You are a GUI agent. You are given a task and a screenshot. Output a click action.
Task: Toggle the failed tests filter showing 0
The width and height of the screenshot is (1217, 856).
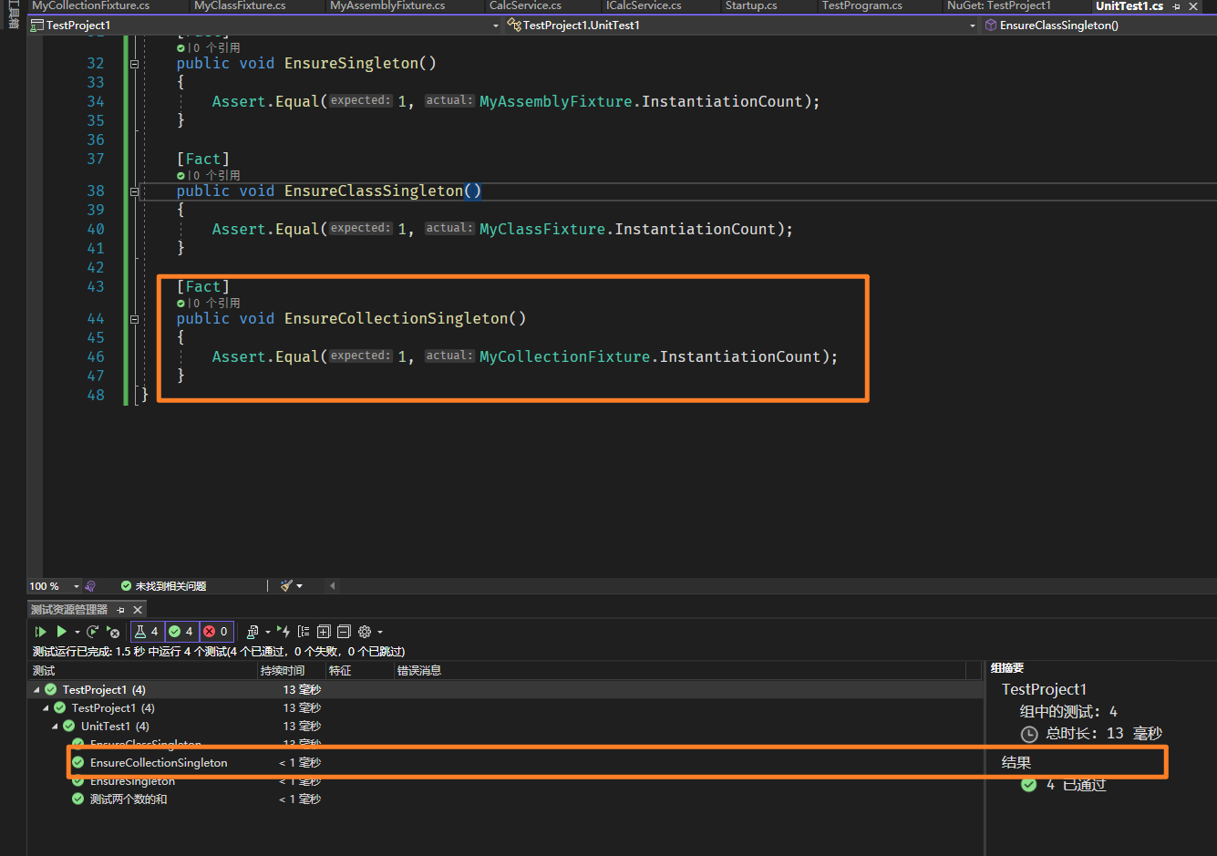point(216,632)
